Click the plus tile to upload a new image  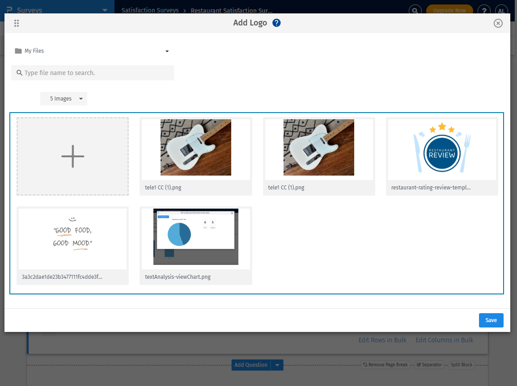point(72,156)
